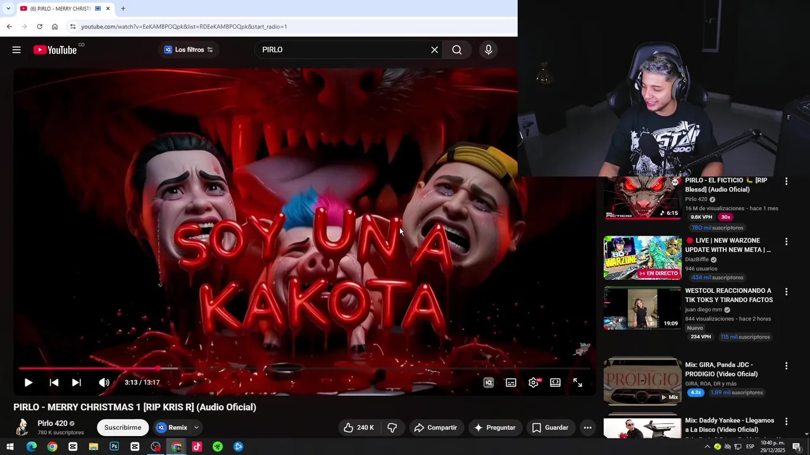Like the video with 240 K likes

tap(359, 428)
